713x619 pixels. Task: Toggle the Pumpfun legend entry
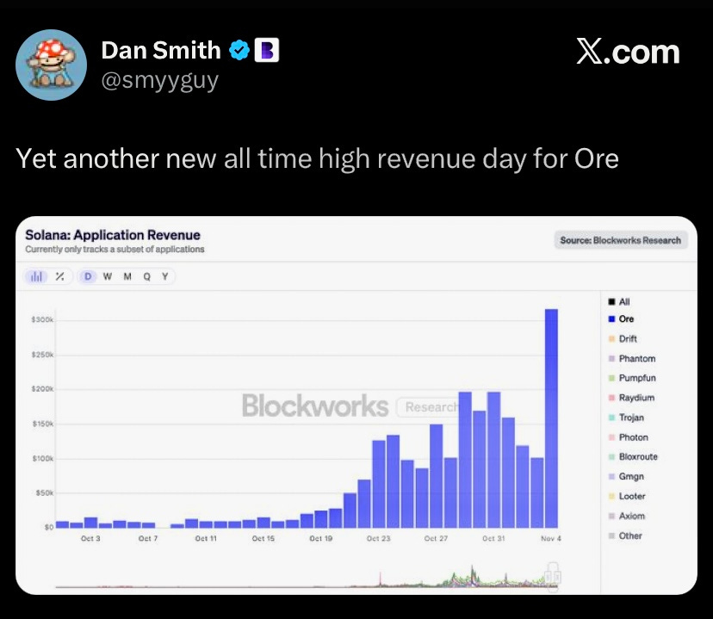pos(632,378)
